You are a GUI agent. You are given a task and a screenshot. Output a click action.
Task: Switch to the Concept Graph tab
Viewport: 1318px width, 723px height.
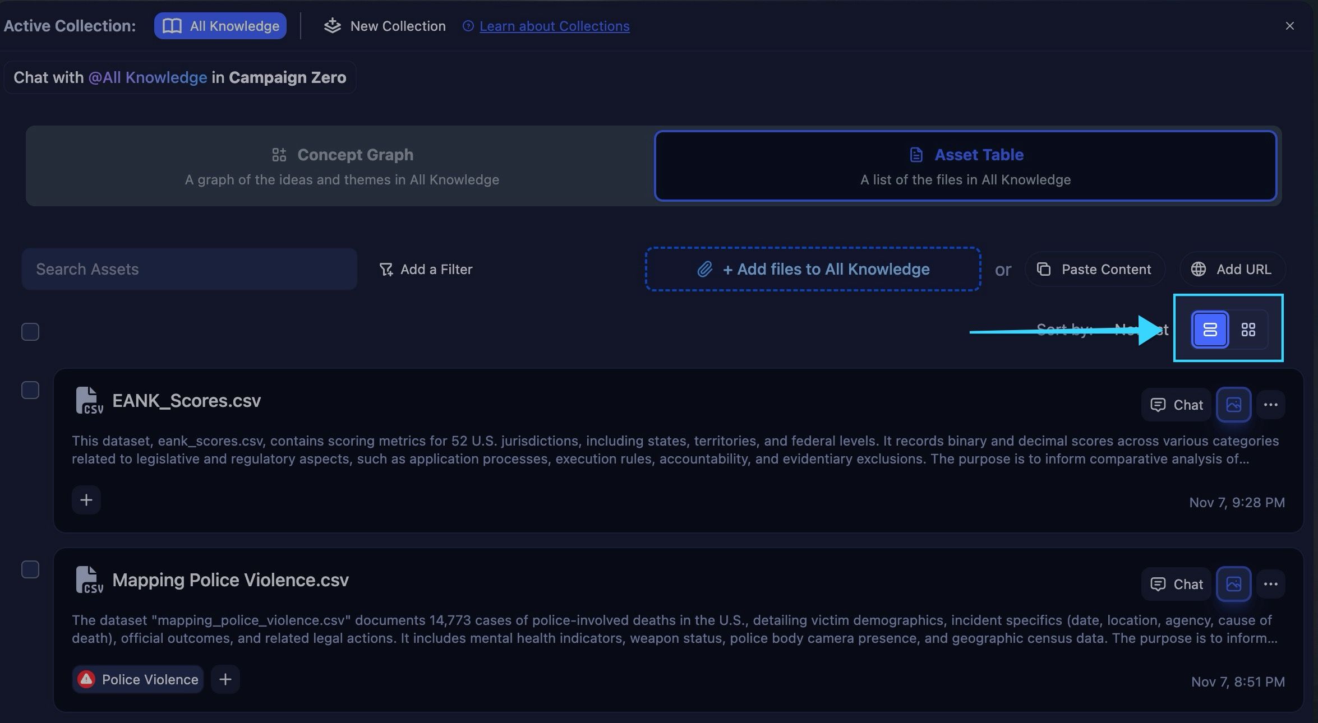pyautogui.click(x=342, y=166)
